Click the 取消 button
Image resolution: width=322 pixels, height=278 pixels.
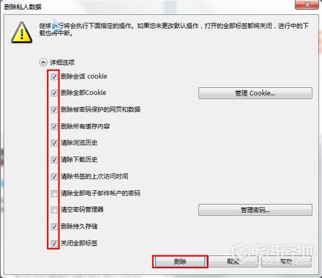tap(233, 262)
